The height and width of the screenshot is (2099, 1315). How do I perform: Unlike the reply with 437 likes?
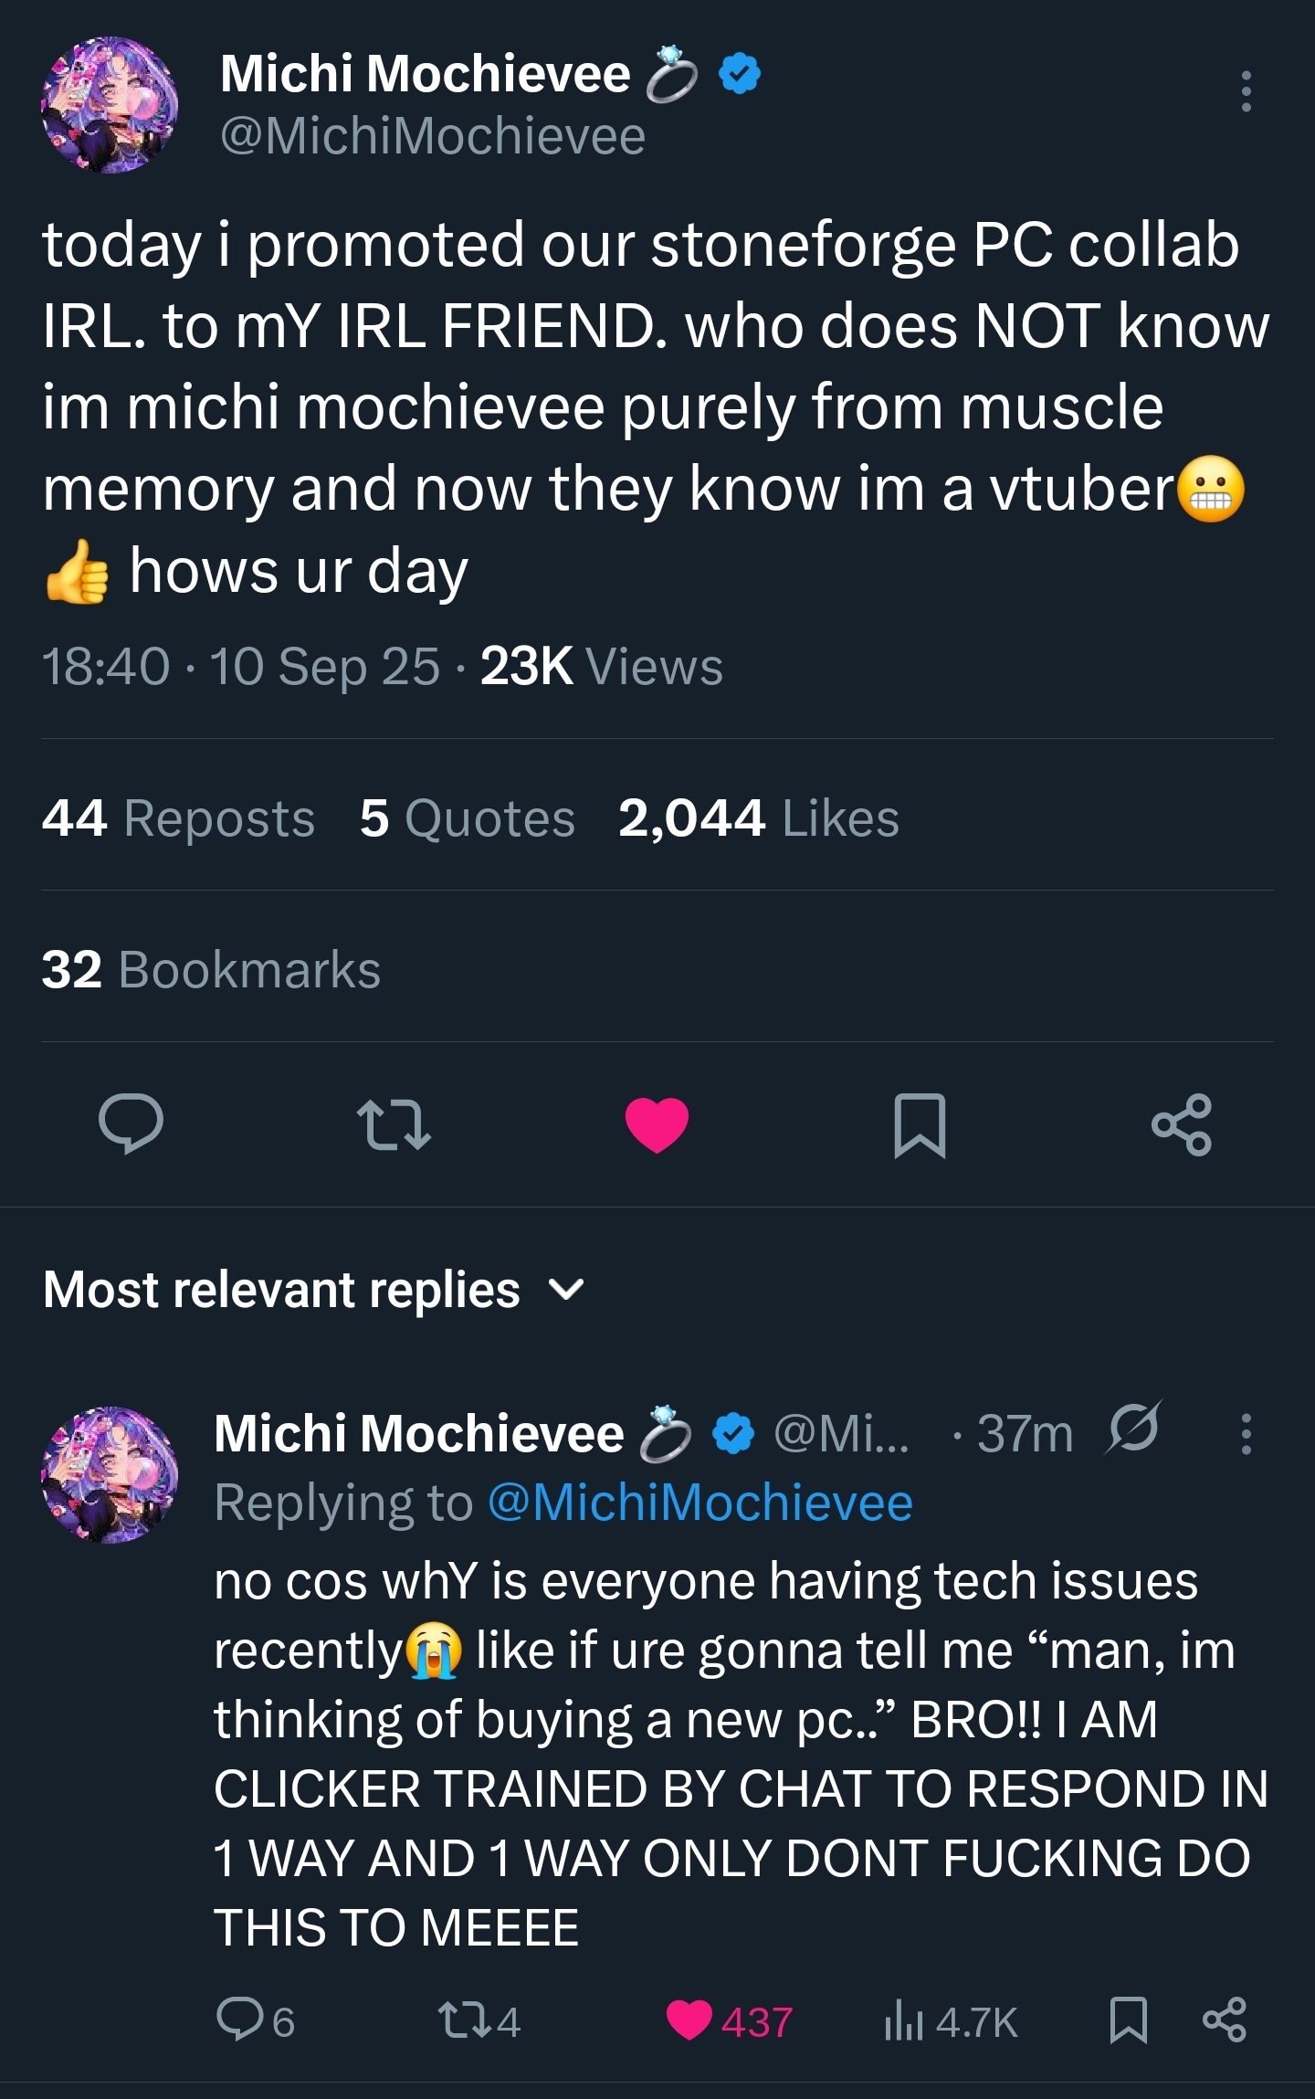pos(689,2020)
